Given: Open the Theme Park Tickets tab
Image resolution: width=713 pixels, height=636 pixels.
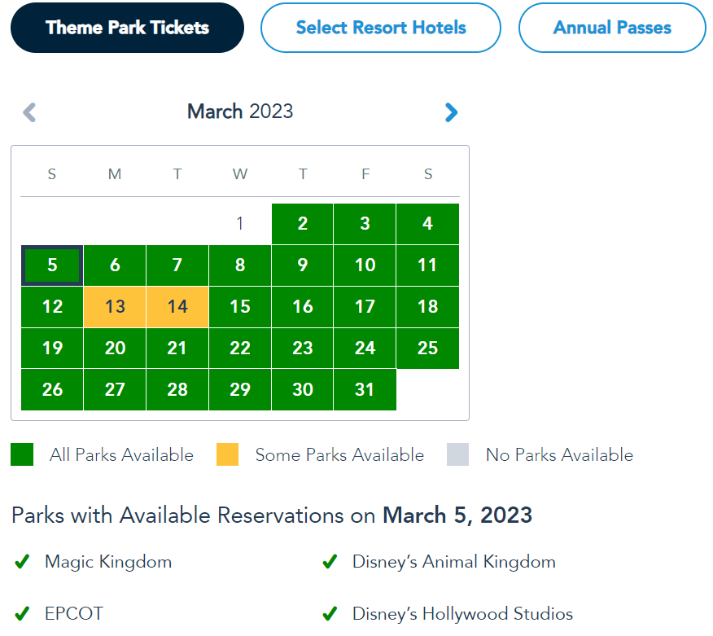Looking at the screenshot, I should pyautogui.click(x=127, y=28).
